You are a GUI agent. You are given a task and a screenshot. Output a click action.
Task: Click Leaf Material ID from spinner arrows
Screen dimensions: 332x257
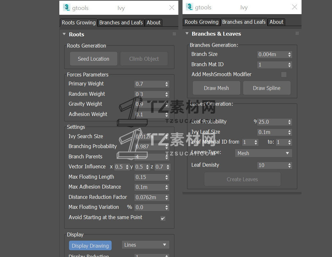[256, 142]
